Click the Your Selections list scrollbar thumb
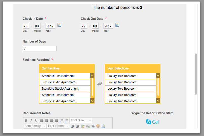Screen dimensions: 204x136 pos(158,87)
